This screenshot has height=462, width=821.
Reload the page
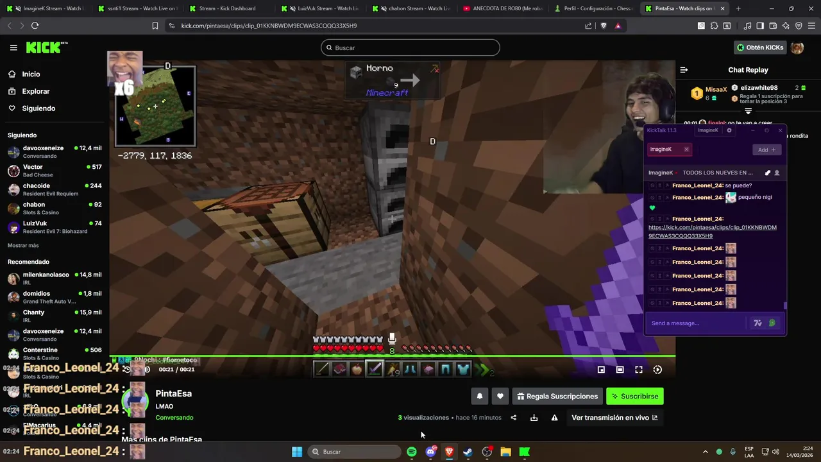[x=35, y=26]
